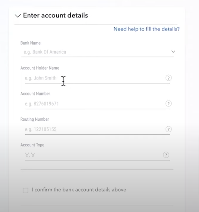Viewport: 199px width, 212px height.
Task: Click the Account Holder Name label
Action: (x=40, y=68)
